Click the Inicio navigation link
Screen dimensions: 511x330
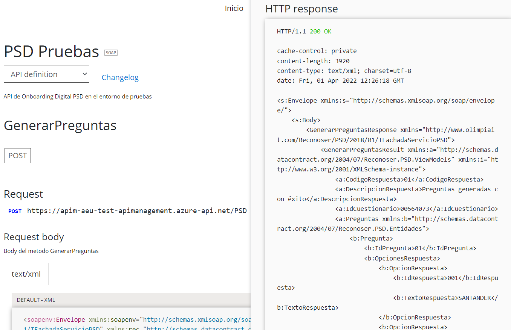click(x=234, y=8)
